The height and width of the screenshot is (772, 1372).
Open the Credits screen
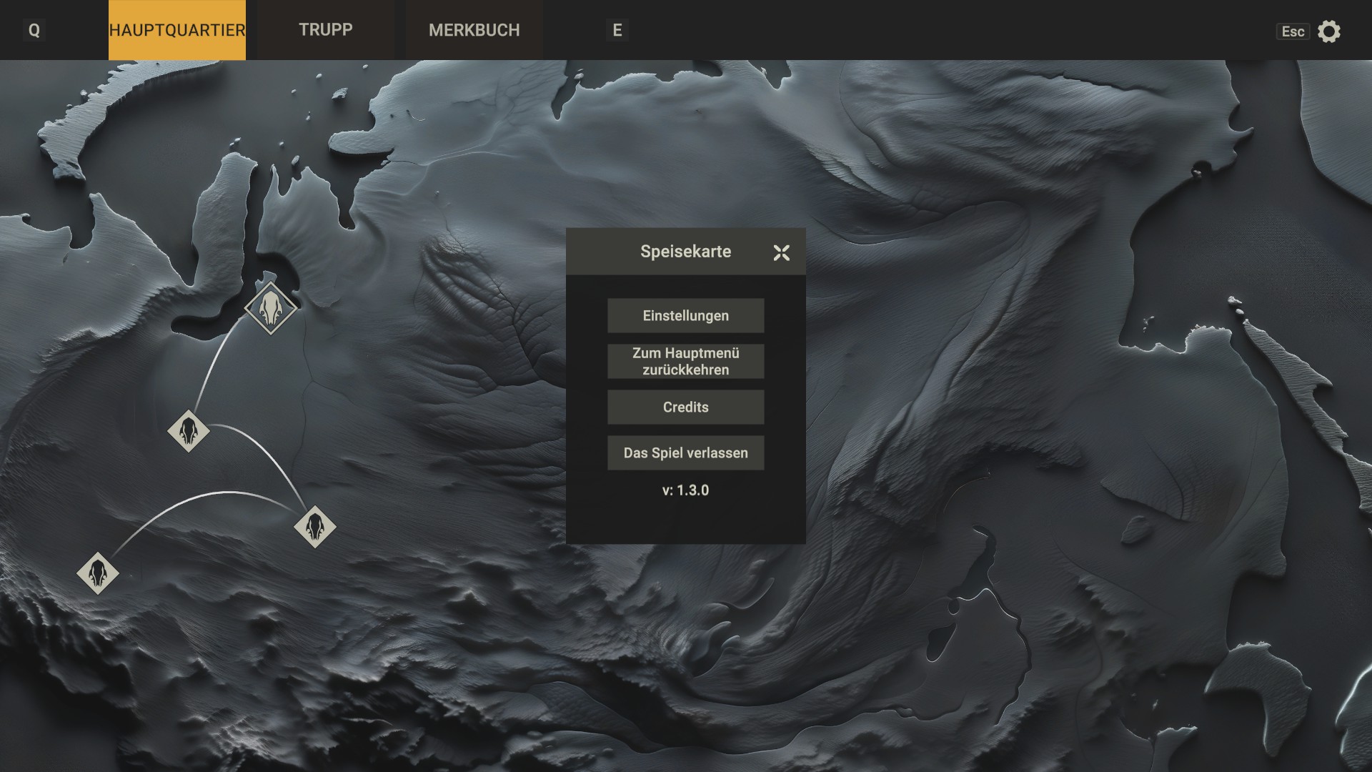pyautogui.click(x=685, y=407)
